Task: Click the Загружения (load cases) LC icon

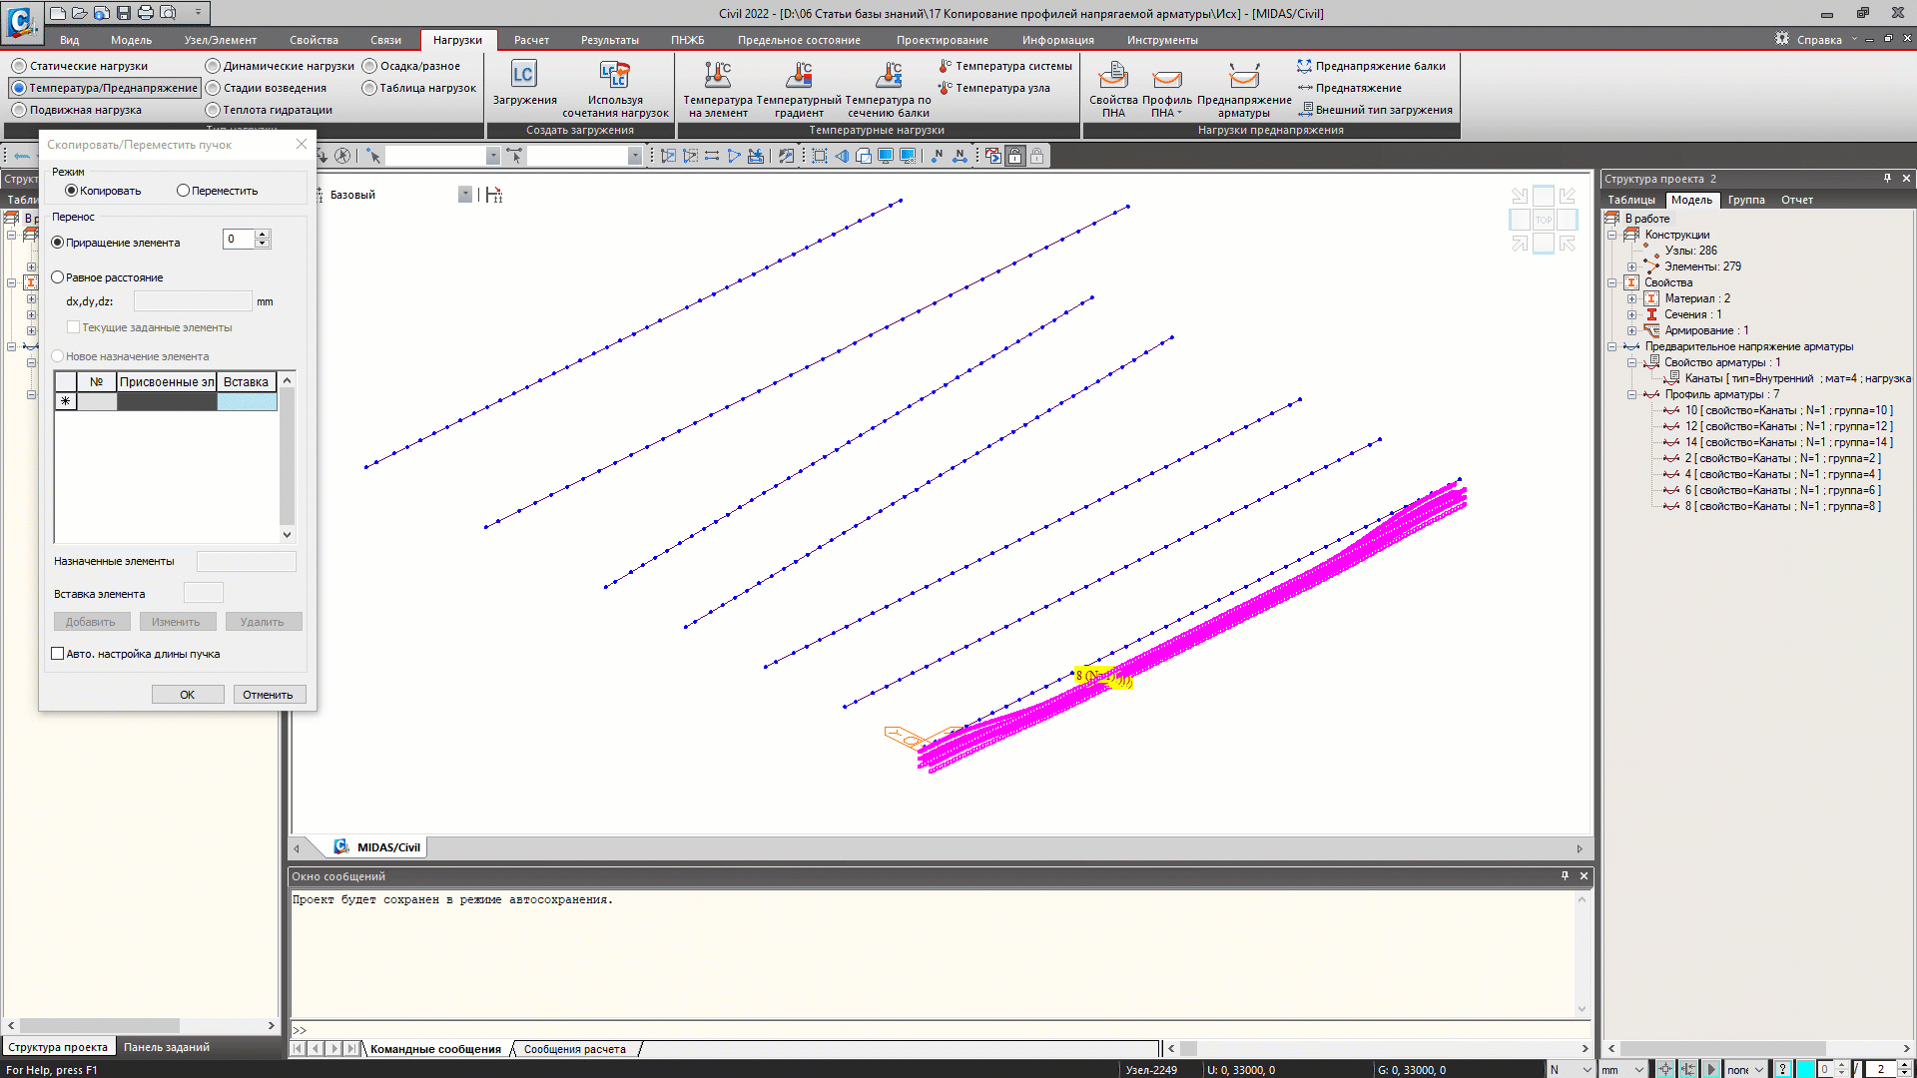Action: coord(523,75)
